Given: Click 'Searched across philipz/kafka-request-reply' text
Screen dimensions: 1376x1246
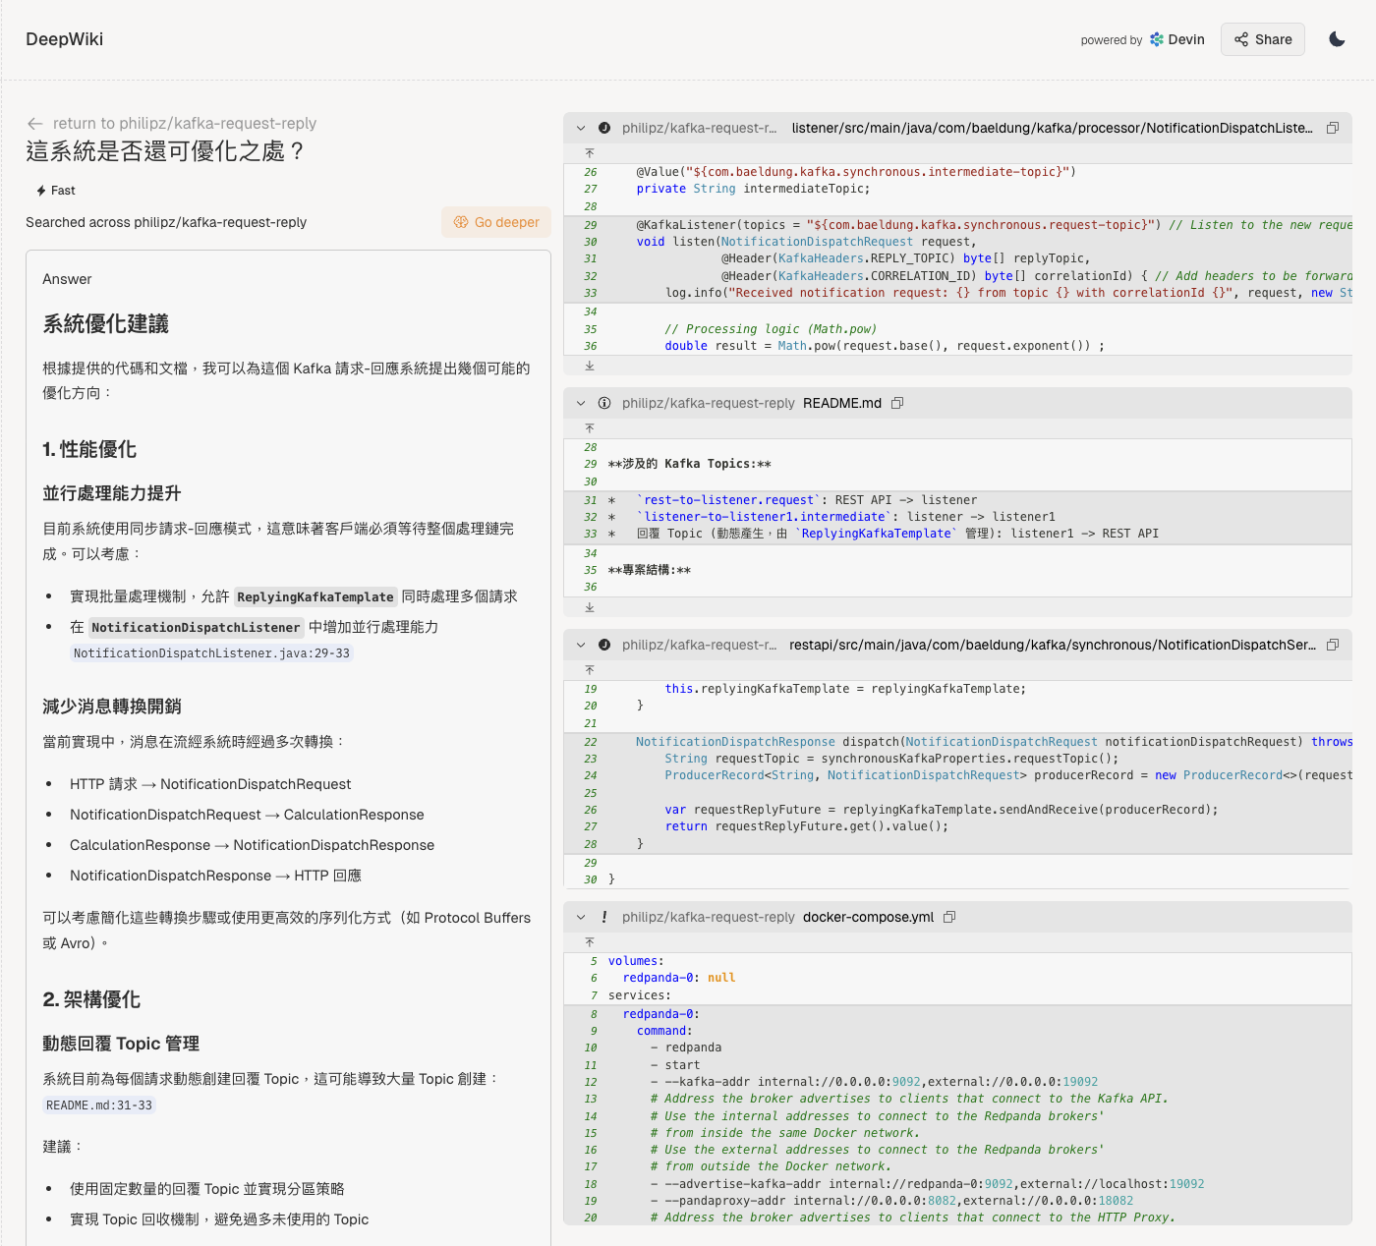Looking at the screenshot, I should coord(166,222).
